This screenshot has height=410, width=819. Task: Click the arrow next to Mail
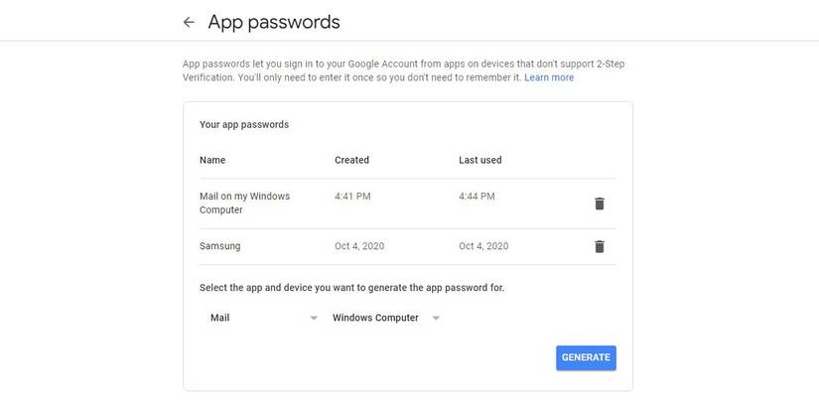(x=314, y=318)
